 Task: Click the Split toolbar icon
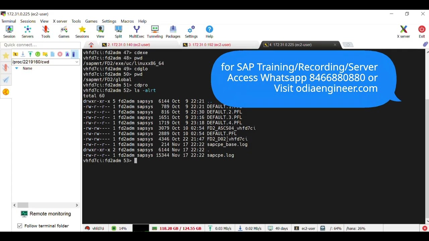pos(118,32)
